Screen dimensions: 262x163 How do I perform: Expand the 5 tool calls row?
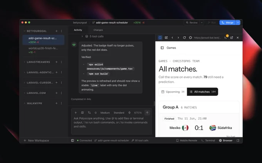point(92,36)
